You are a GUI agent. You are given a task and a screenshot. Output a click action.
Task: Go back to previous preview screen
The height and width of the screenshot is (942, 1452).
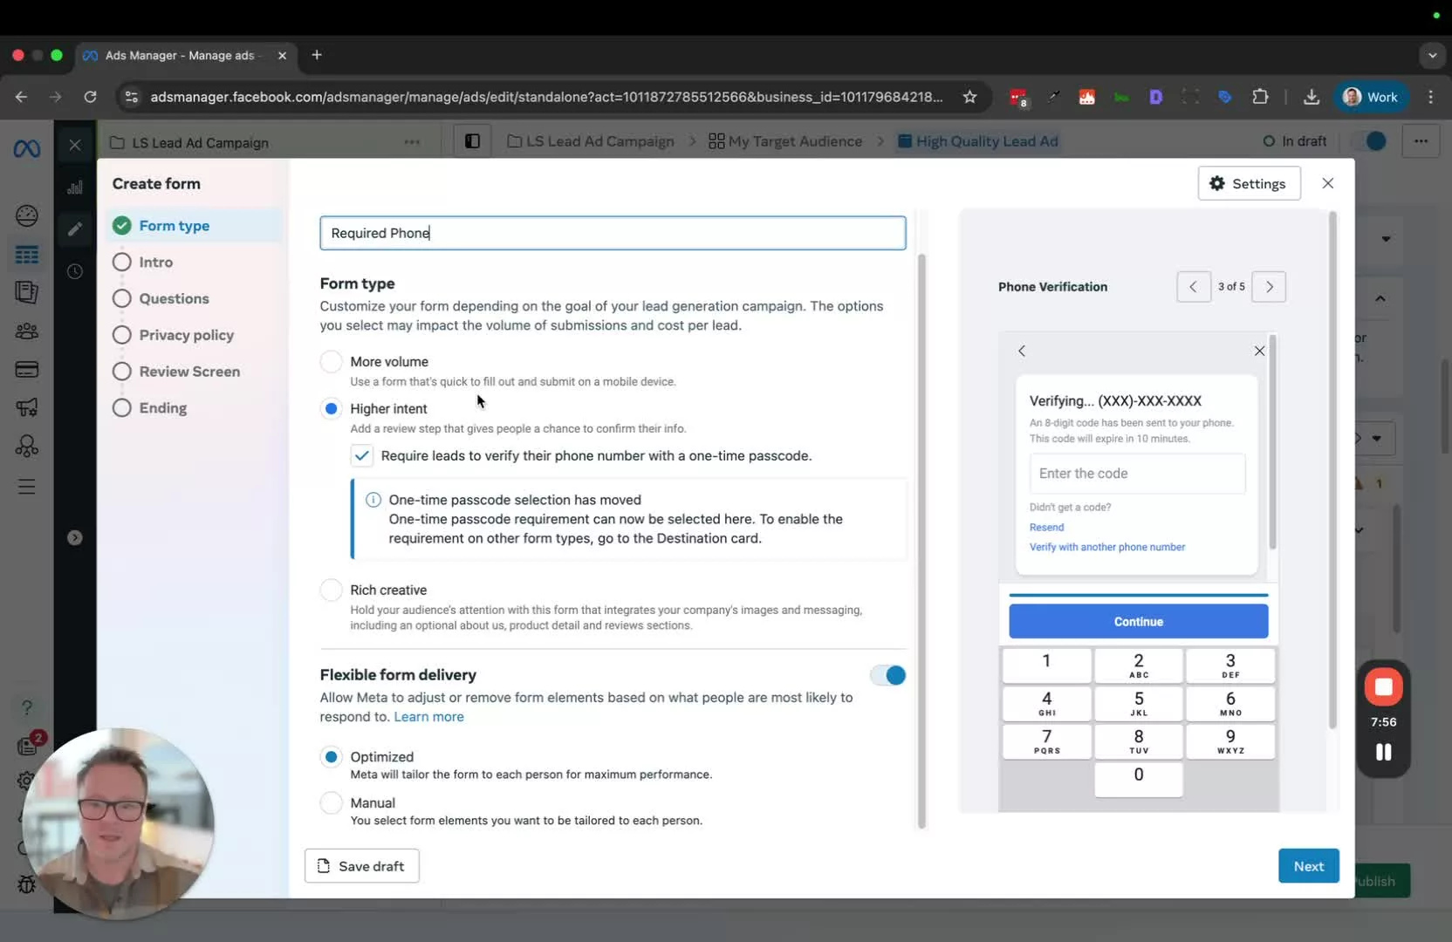(x=1194, y=286)
